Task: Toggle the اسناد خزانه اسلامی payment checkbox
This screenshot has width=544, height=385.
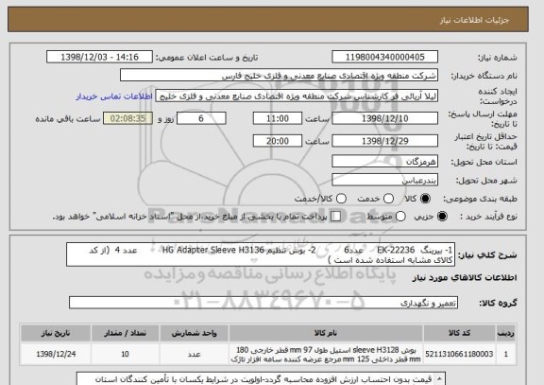Action: (x=335, y=217)
